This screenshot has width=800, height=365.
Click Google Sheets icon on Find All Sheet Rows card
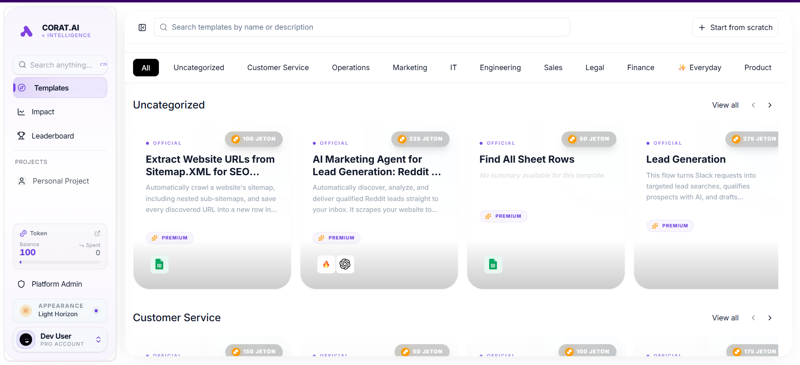[x=493, y=264]
